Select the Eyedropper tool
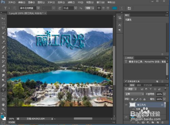This screenshot has width=170, height=125. [x=3, y=42]
